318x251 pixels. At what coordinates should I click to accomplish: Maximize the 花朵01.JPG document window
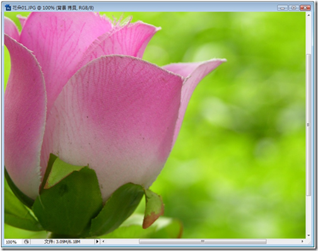[x=294, y=8]
